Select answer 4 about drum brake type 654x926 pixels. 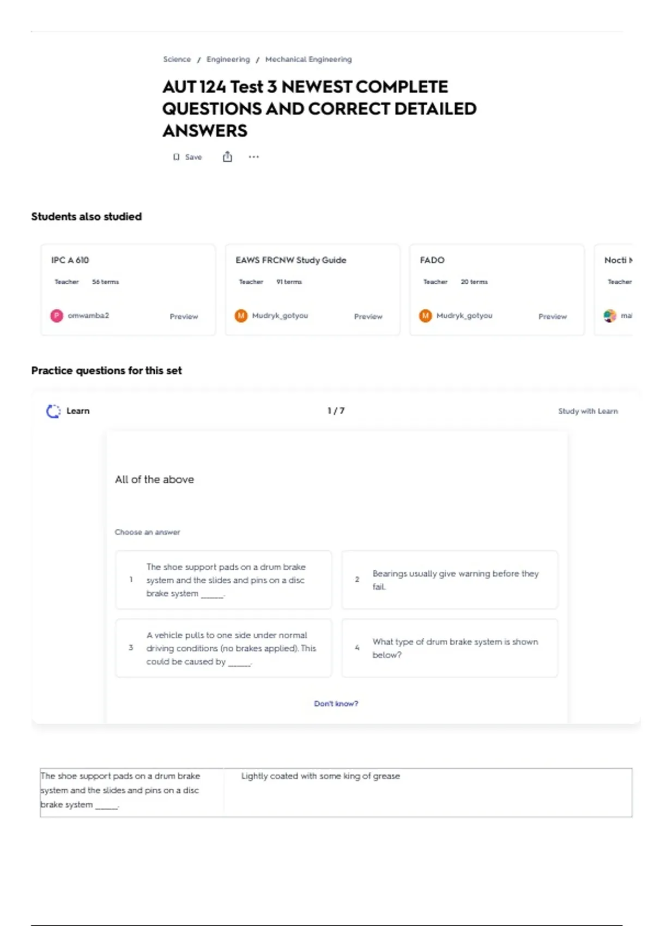point(450,648)
